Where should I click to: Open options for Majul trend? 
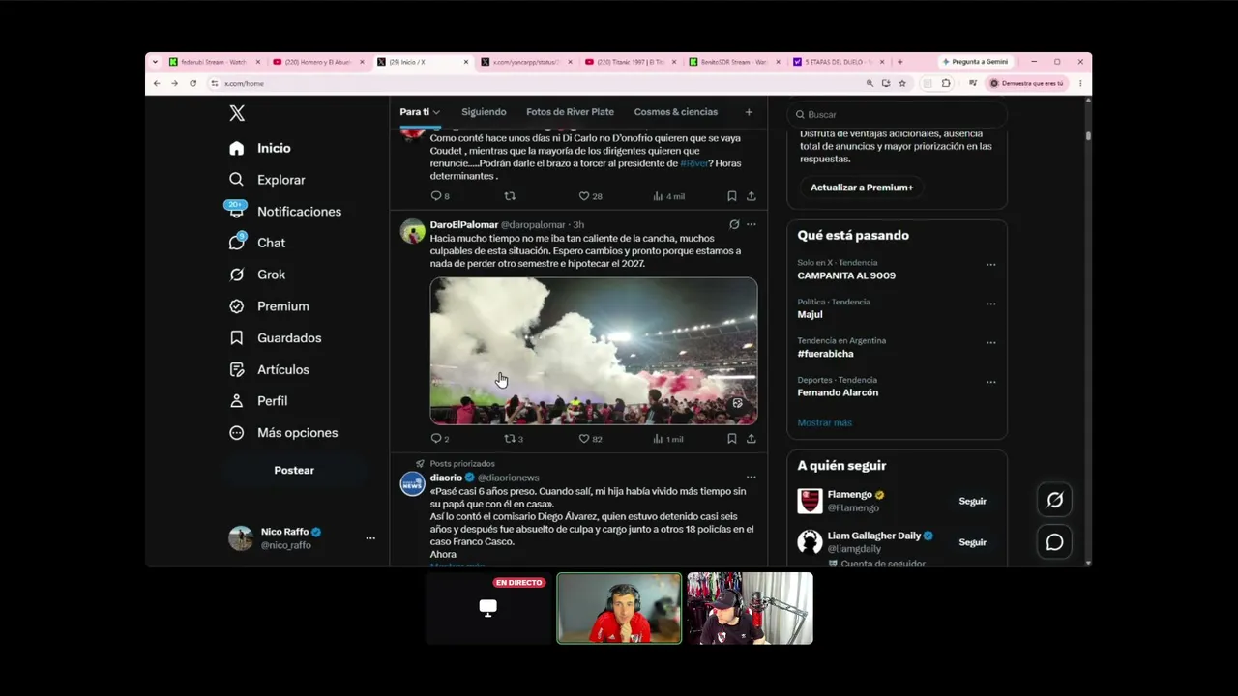pyautogui.click(x=990, y=304)
